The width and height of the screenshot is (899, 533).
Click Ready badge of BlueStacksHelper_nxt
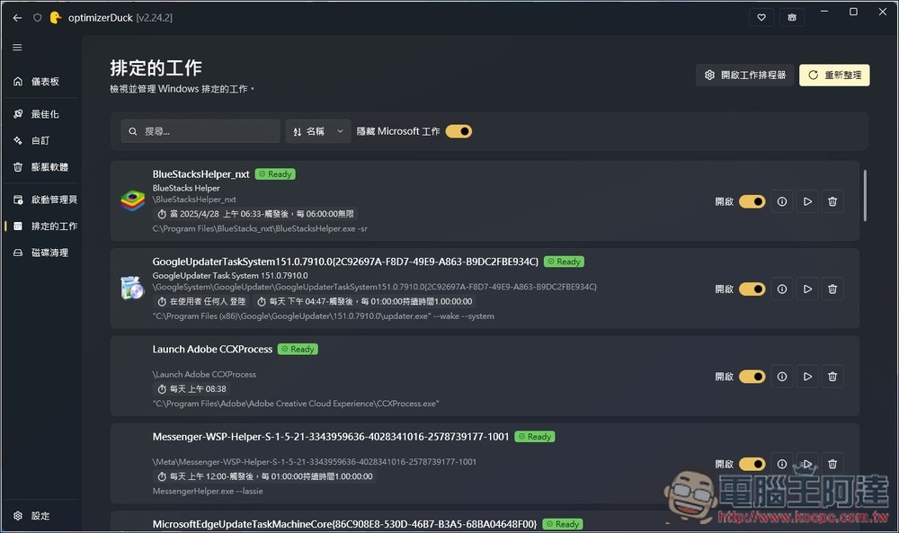[275, 174]
